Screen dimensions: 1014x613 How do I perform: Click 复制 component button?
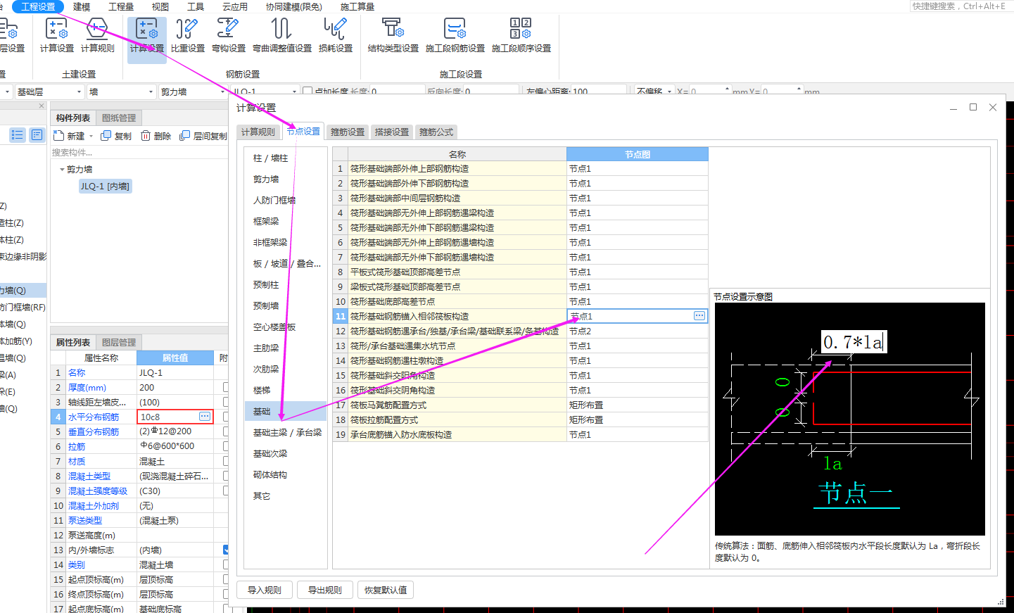116,136
